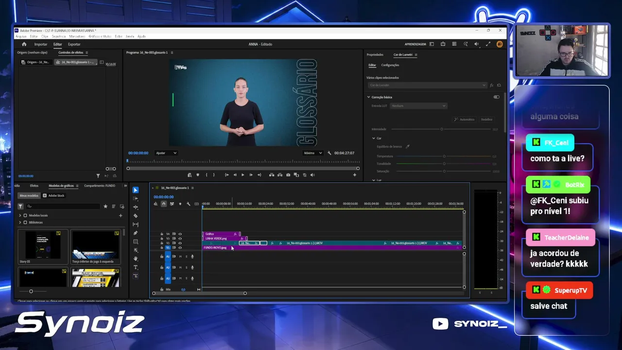Click the fx icon beside Cor de Lumetri

[x=492, y=85]
